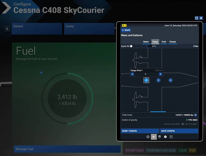Select the highlighted first cargo pod marker

[146, 80]
